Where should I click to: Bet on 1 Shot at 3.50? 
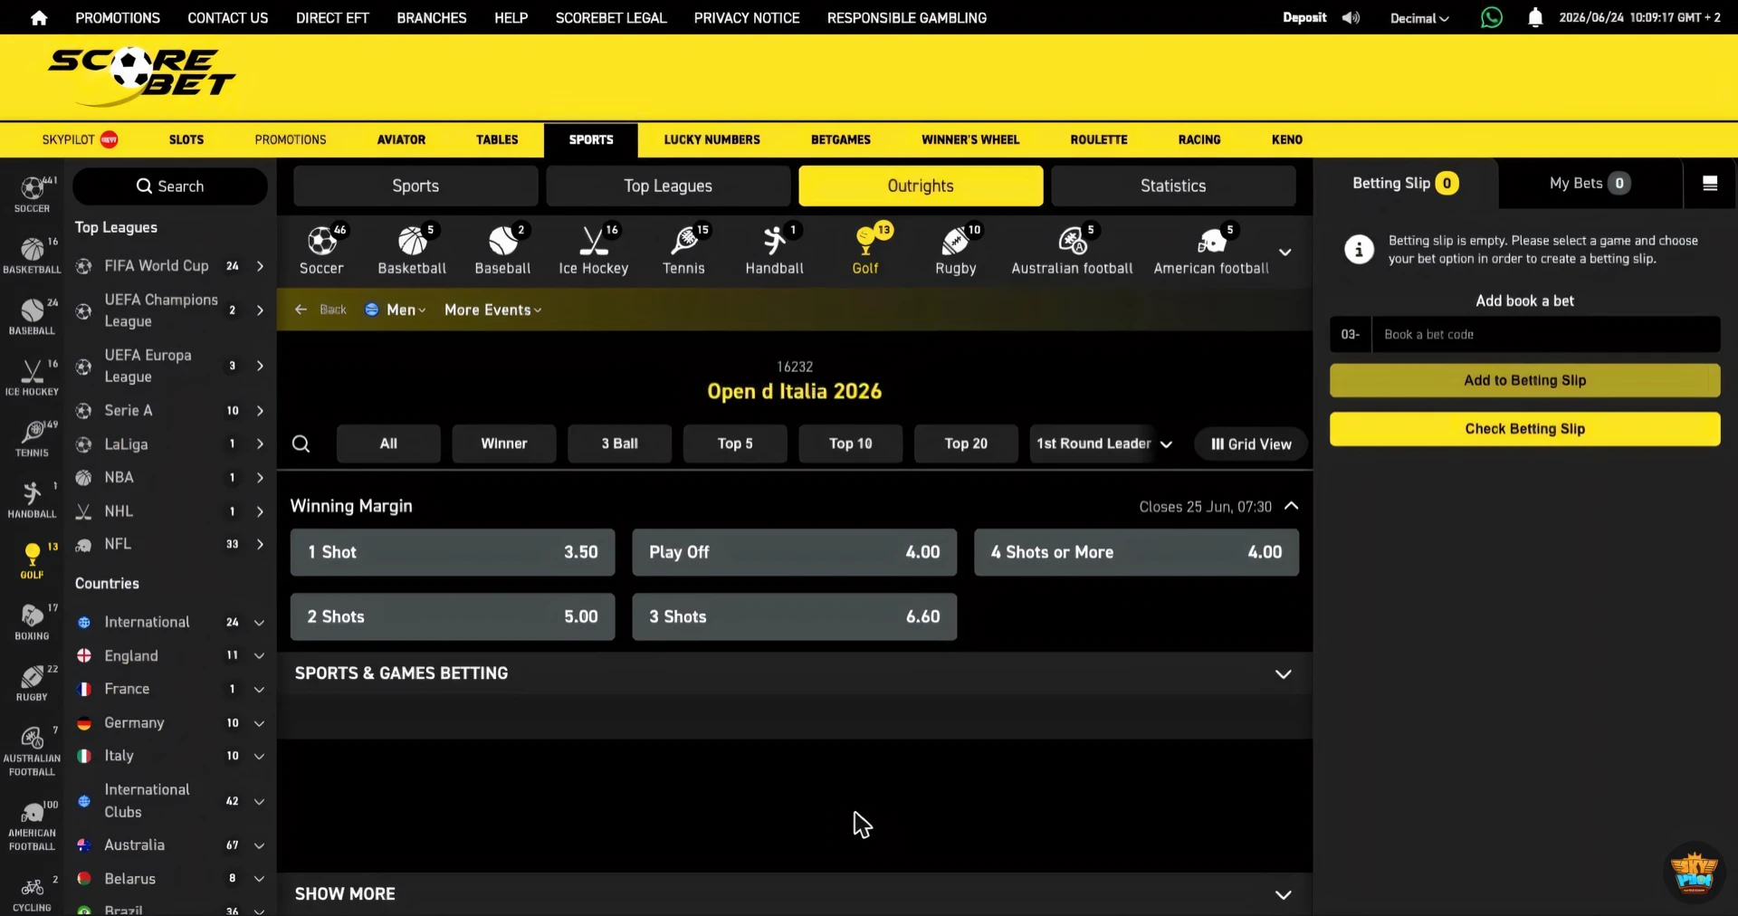click(453, 552)
